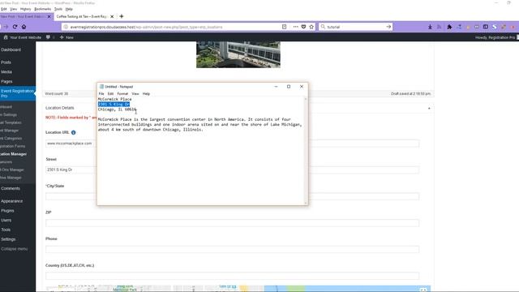Bookmark this page with star icon
The height and width of the screenshot is (292, 519).
click(311, 27)
